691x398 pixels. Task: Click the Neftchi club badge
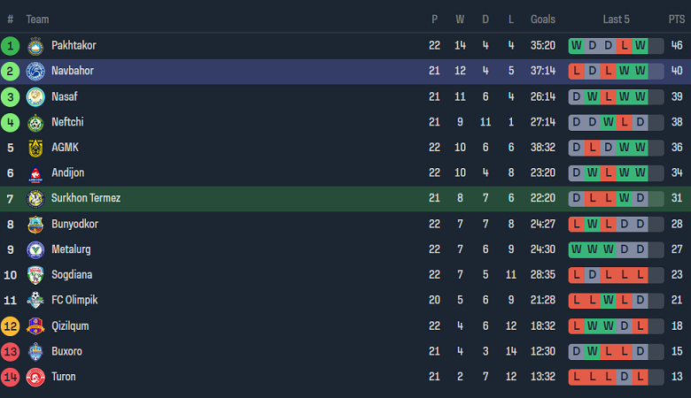(x=35, y=123)
